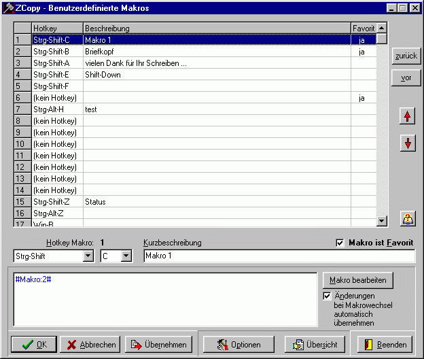
Task: Click the Kurzbeschreibung text field
Action: 279,256
